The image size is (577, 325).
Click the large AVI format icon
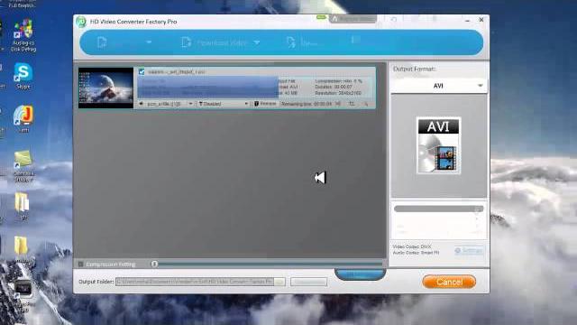[439, 145]
